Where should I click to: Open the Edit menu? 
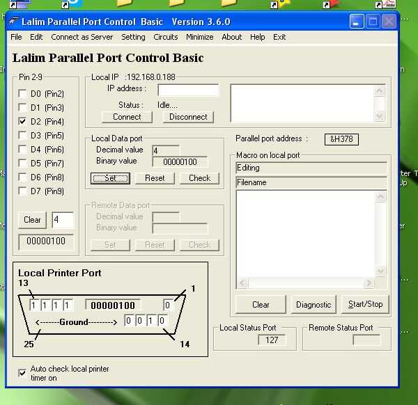[x=36, y=37]
